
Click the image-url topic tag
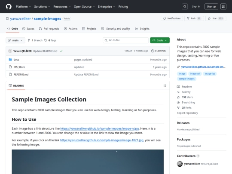coord(195,74)
